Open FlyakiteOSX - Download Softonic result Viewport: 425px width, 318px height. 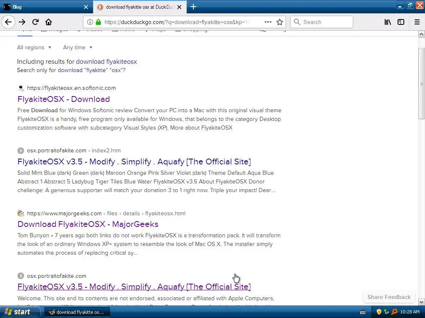pos(64,99)
